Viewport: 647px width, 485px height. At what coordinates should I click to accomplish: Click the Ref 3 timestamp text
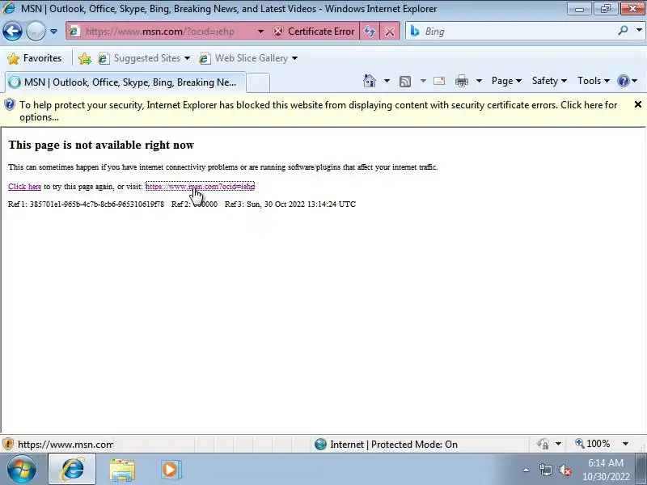(290, 205)
